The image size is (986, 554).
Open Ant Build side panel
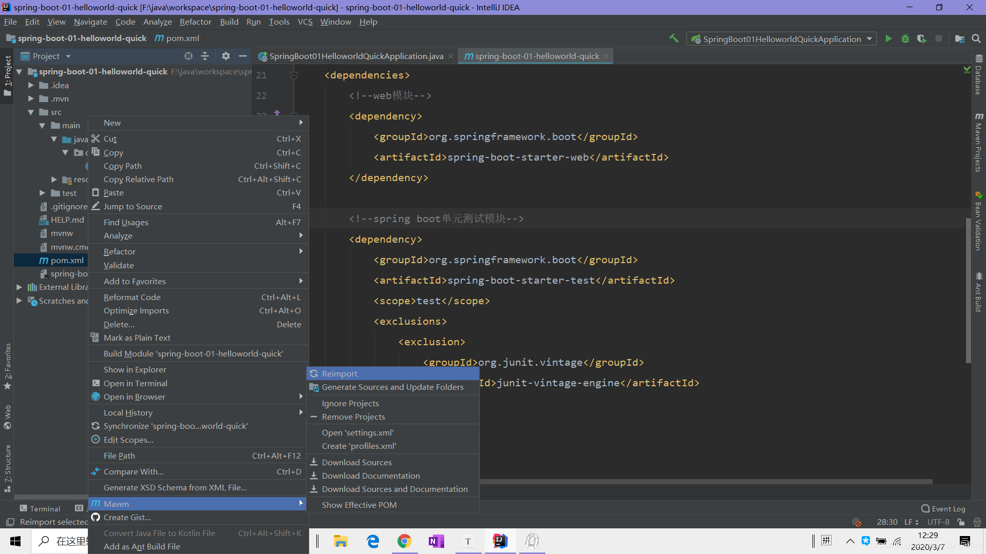[x=978, y=292]
